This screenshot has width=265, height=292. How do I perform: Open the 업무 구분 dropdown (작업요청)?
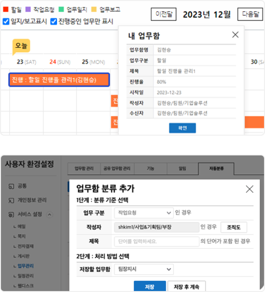coord(144,213)
